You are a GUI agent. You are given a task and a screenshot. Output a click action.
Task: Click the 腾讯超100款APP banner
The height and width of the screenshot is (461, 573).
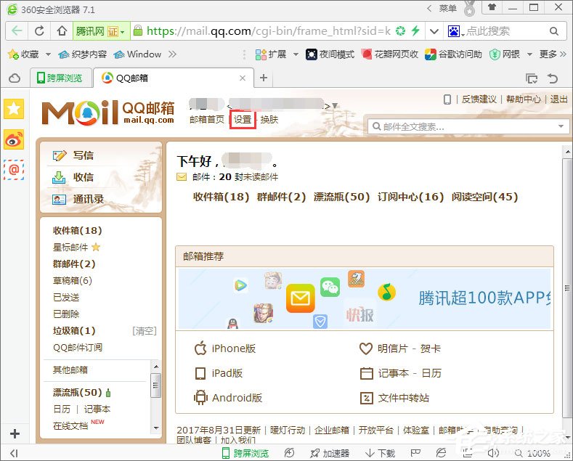(x=365, y=298)
